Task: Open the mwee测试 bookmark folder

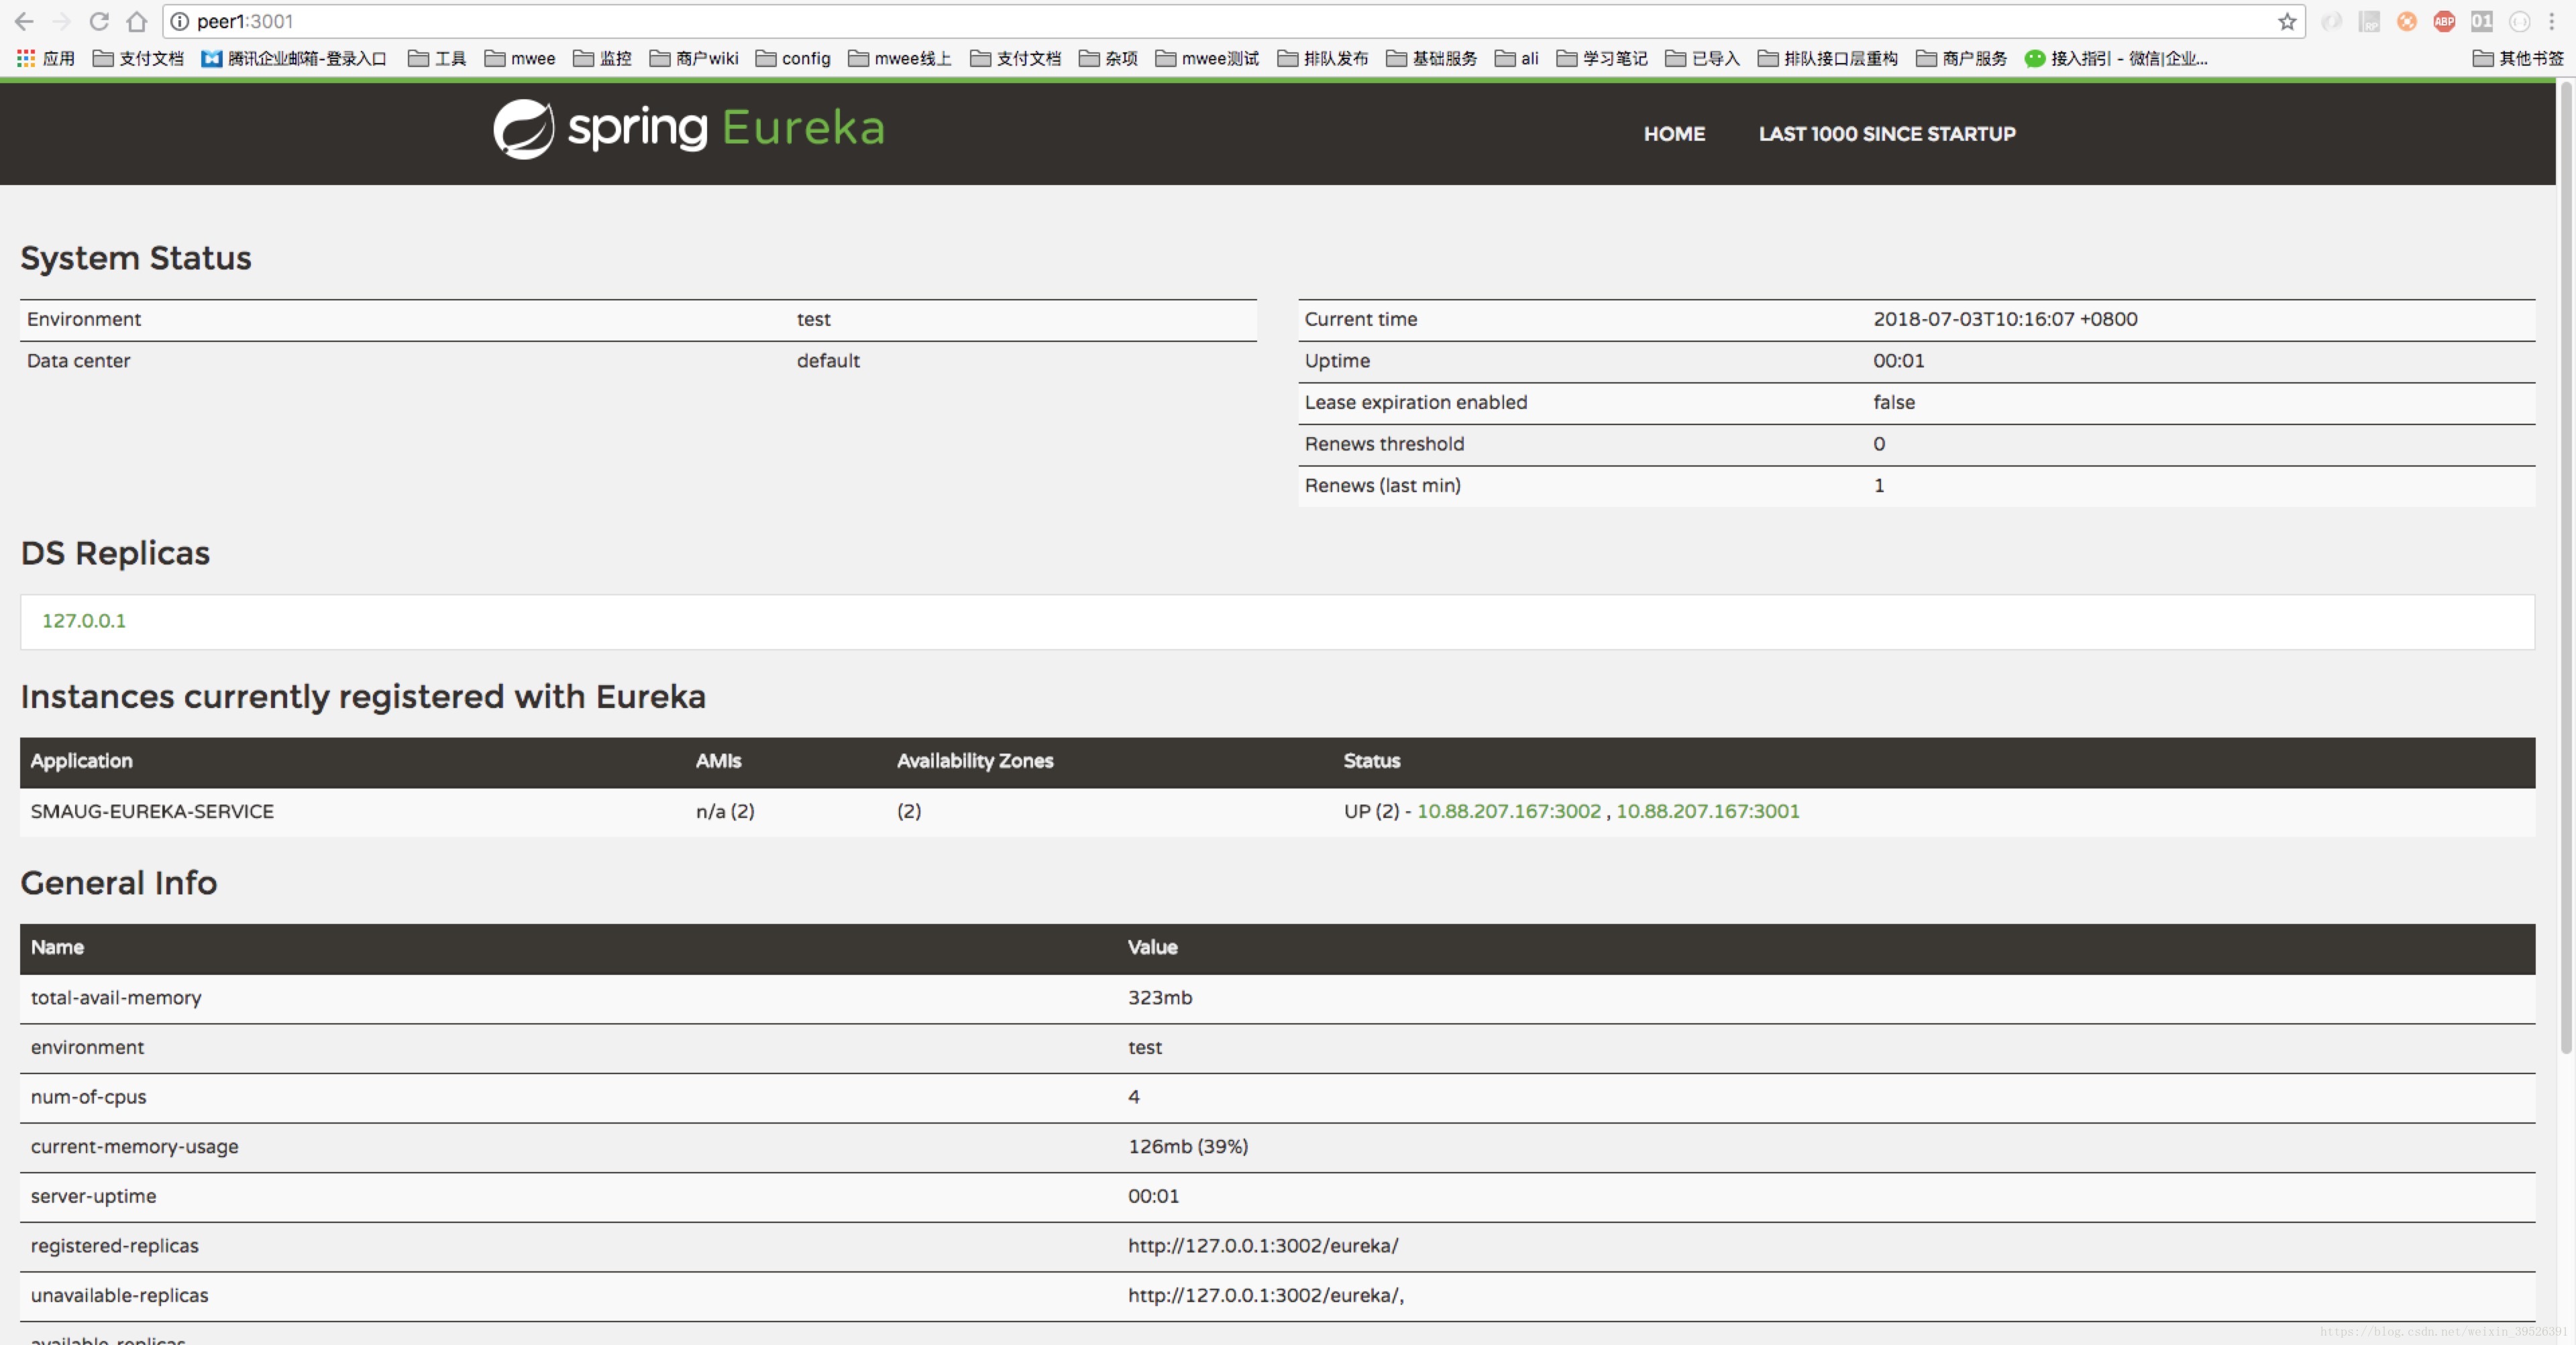Action: pyautogui.click(x=1207, y=58)
